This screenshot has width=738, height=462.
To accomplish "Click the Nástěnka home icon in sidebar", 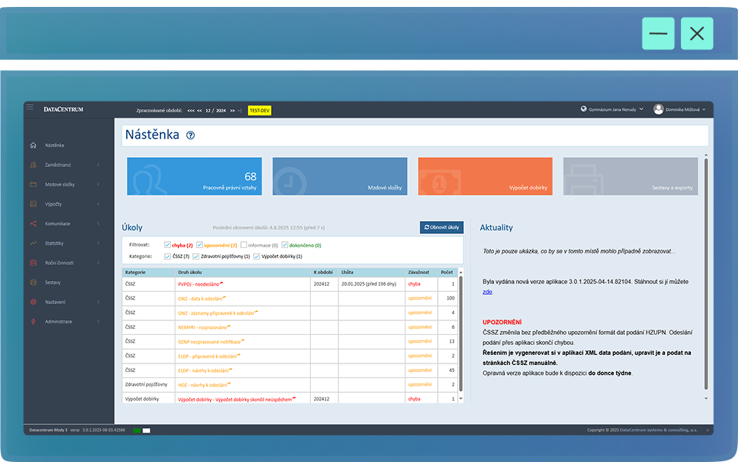I will [33, 145].
